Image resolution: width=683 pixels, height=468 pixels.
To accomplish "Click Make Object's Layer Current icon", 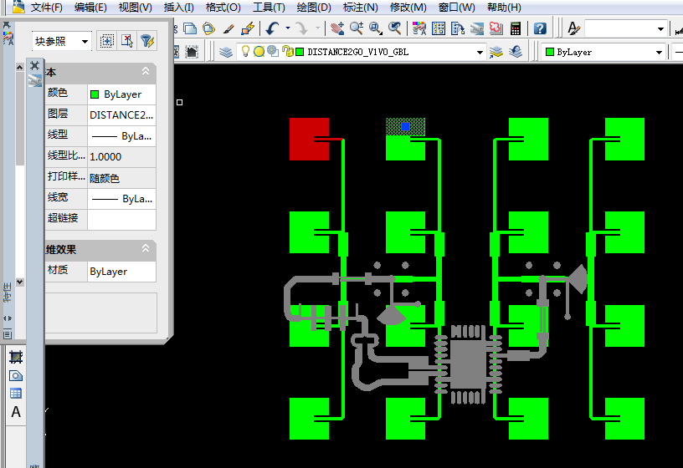I will [496, 52].
